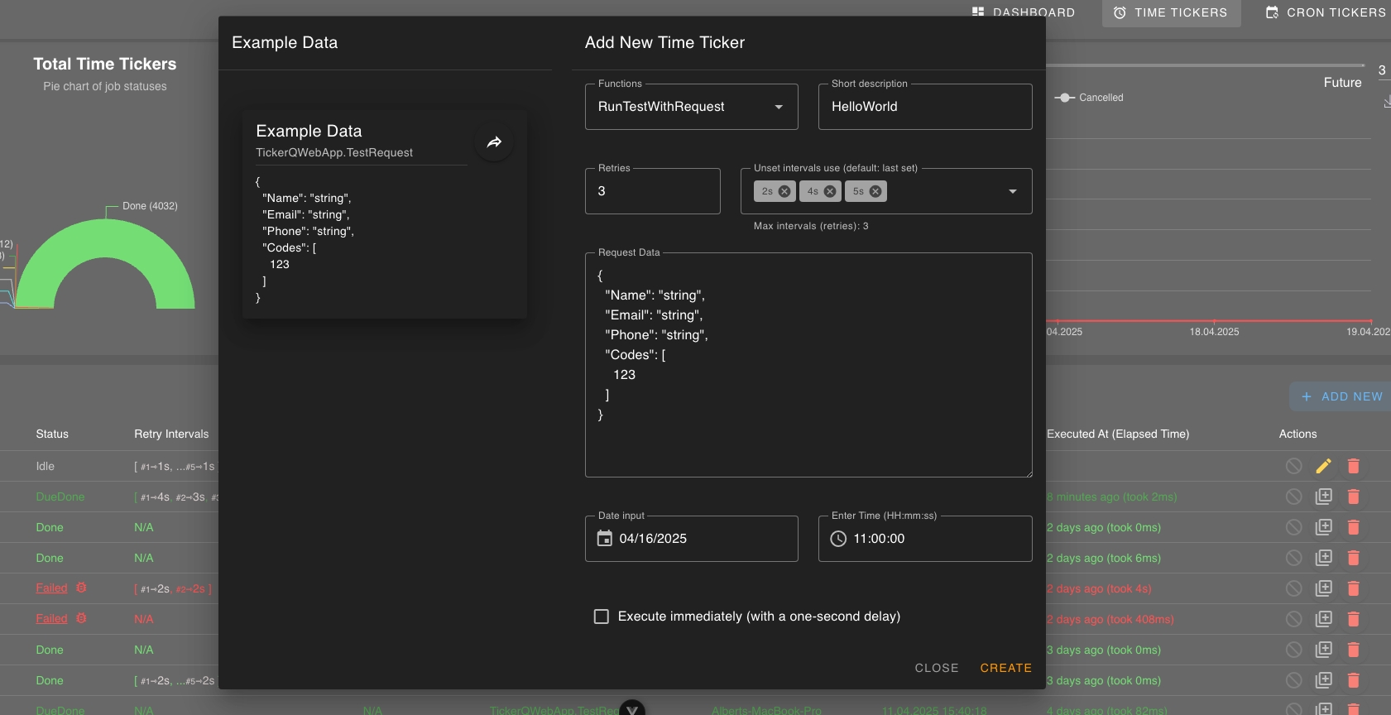Cancel the ticker executed 8 minutes ago
This screenshot has width=1391, height=715.
click(x=1294, y=497)
